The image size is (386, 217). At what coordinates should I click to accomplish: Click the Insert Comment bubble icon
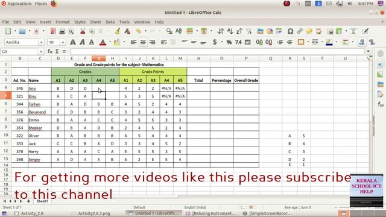309,31
